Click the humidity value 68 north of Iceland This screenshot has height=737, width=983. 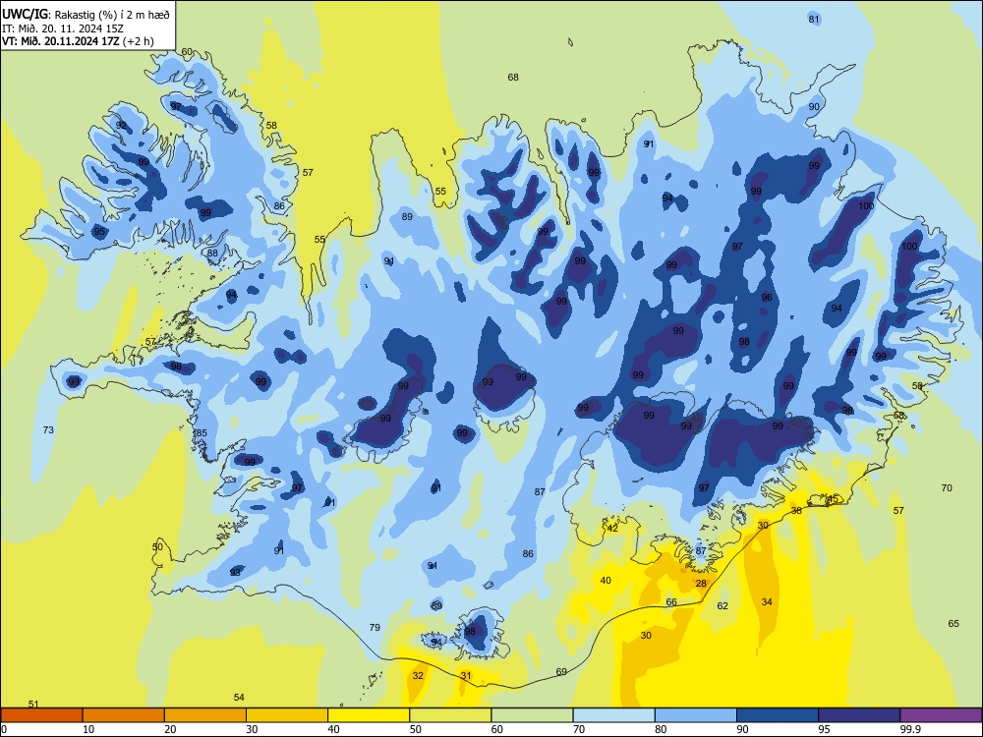point(513,77)
